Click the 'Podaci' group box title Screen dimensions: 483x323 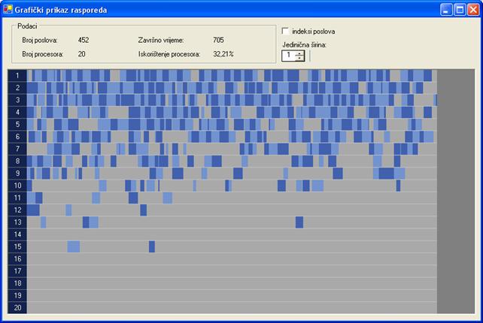tap(27, 26)
